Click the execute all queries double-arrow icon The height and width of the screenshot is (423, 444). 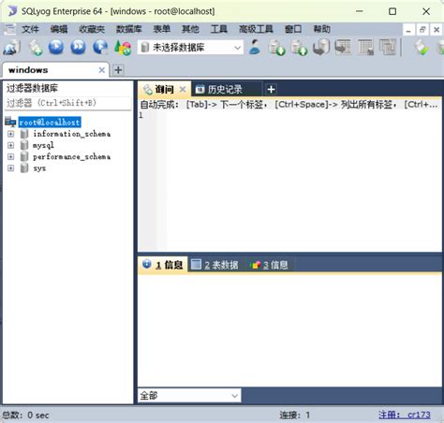[x=78, y=47]
